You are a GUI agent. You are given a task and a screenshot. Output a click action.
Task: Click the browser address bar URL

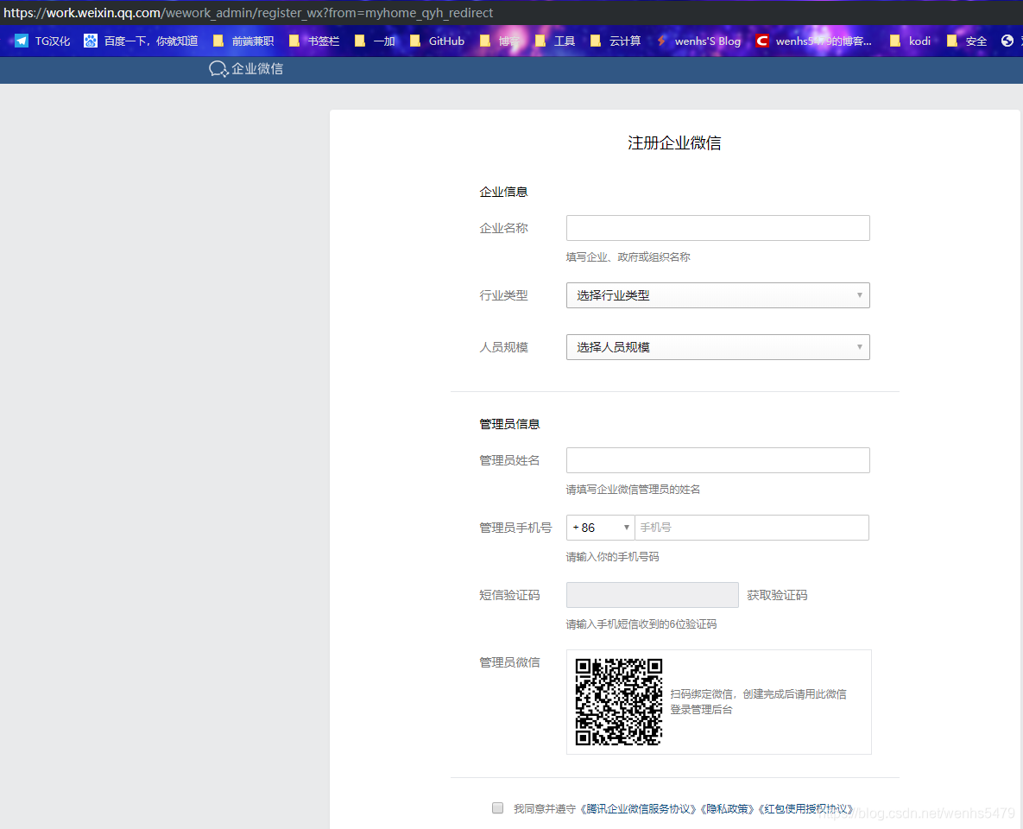(x=248, y=12)
